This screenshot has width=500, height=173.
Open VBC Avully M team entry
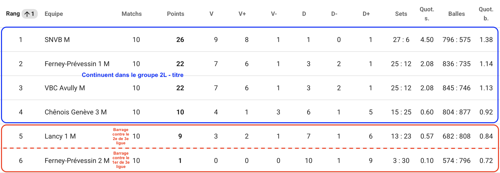click(65, 88)
